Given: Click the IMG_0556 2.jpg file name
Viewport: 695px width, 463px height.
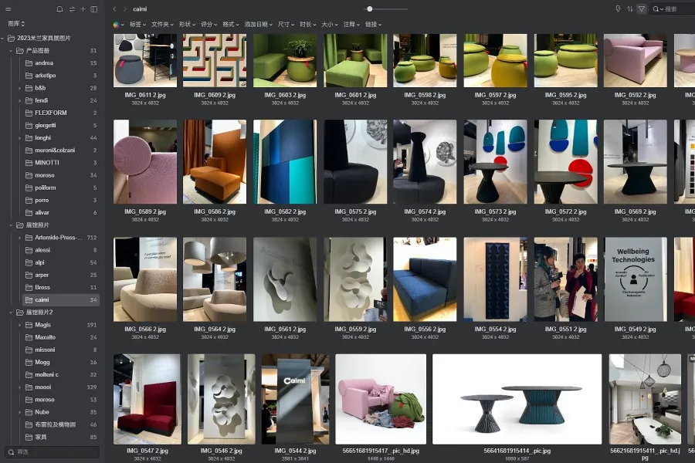Looking at the screenshot, I should (425, 330).
